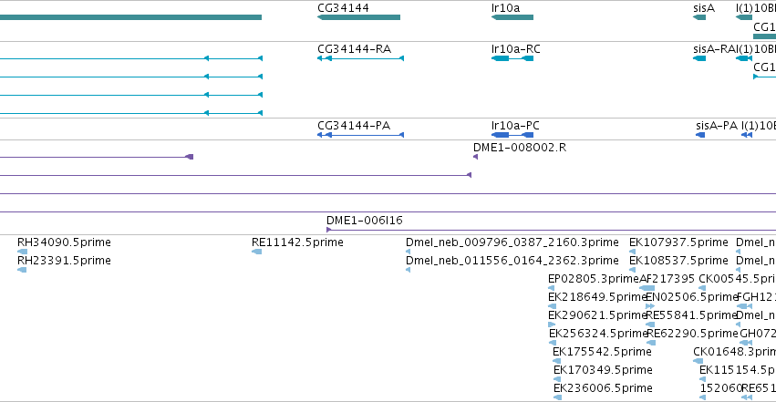776x402 pixels.
Task: Select the DME1-008002.R marker
Action: pyautogui.click(x=476, y=157)
